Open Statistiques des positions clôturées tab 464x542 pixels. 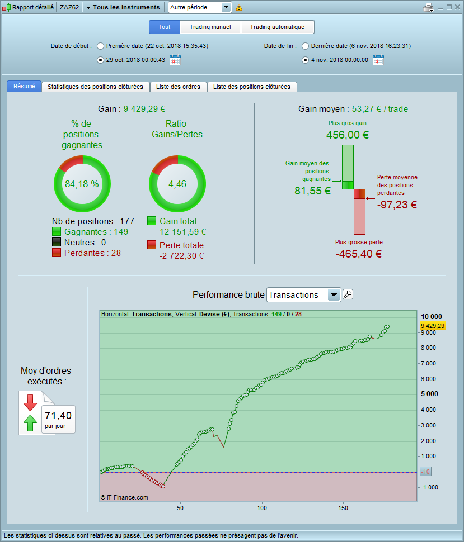click(x=95, y=87)
